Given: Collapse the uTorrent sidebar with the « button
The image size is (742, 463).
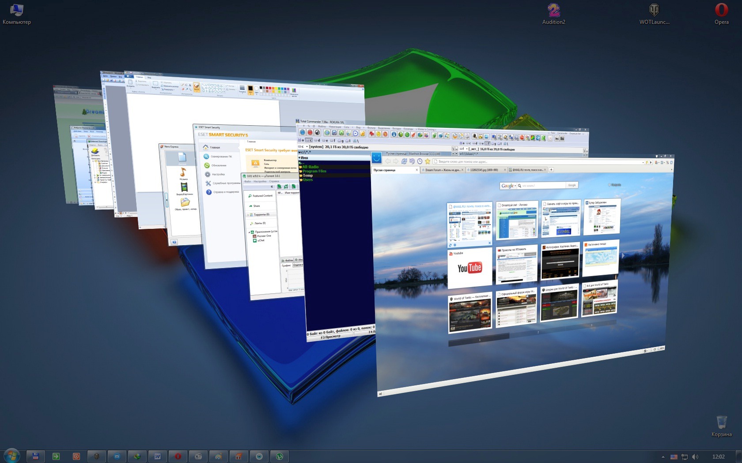Looking at the screenshot, I should [x=272, y=187].
